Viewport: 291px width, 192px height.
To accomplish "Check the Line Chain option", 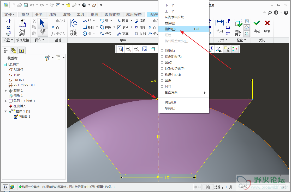I will (162, 51).
